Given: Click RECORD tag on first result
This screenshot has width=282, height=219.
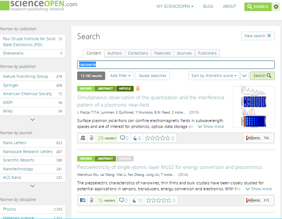Looking at the screenshot, I should click(86, 88).
